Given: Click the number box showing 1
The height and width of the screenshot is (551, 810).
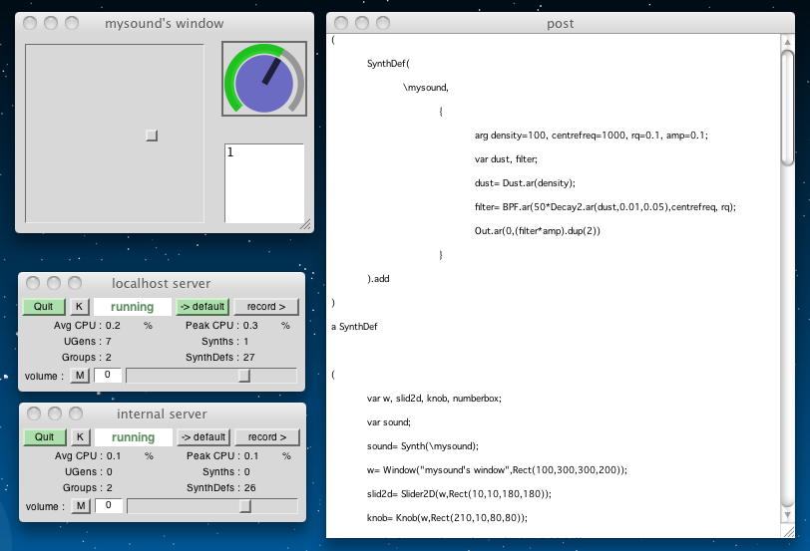Looking at the screenshot, I should click(x=264, y=183).
